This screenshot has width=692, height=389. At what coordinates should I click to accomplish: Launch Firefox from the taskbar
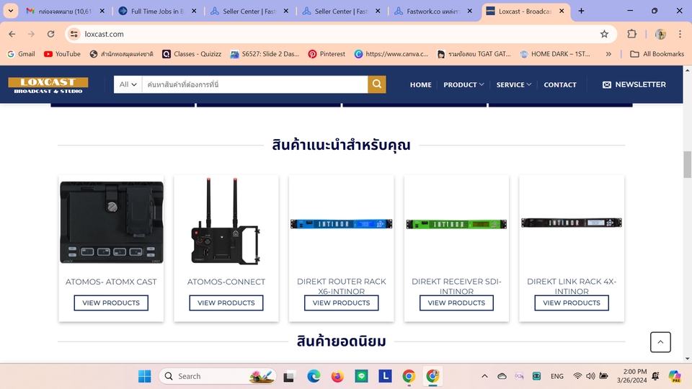(x=337, y=376)
